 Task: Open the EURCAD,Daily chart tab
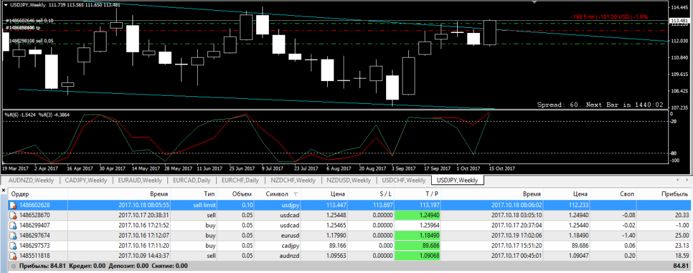[x=193, y=181]
